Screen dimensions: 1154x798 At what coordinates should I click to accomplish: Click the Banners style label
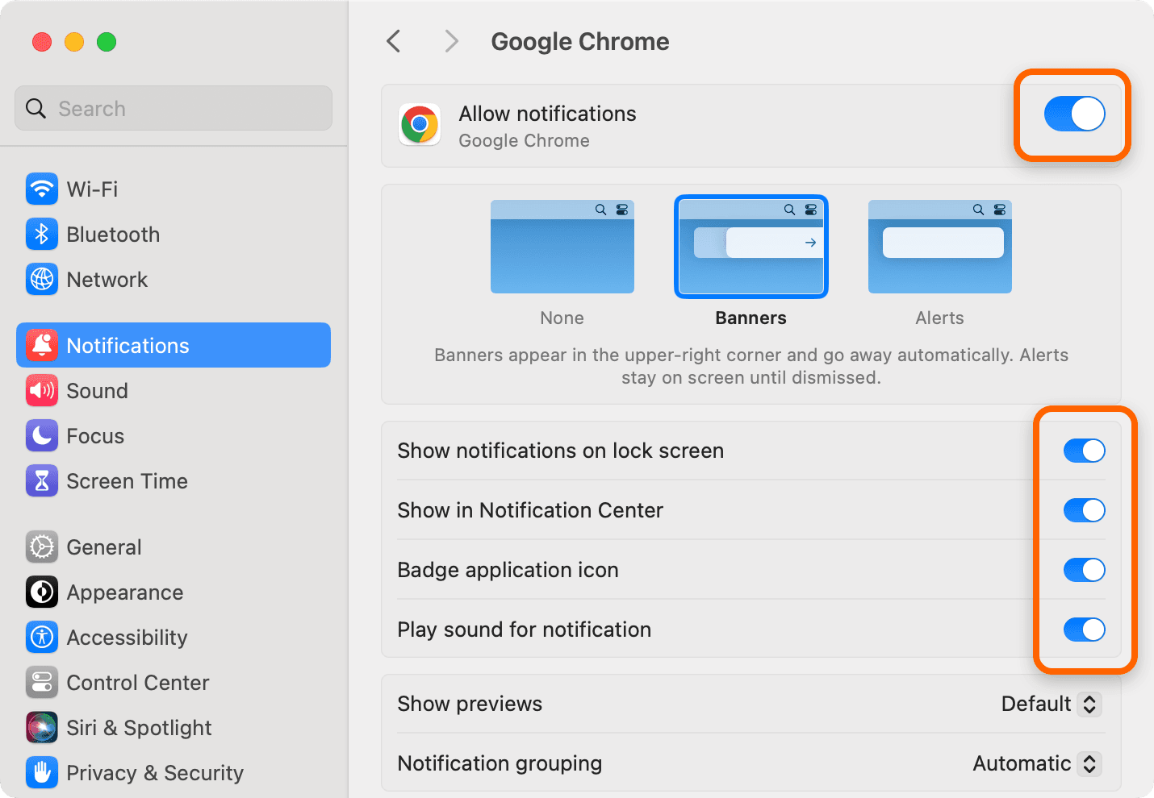pyautogui.click(x=751, y=318)
